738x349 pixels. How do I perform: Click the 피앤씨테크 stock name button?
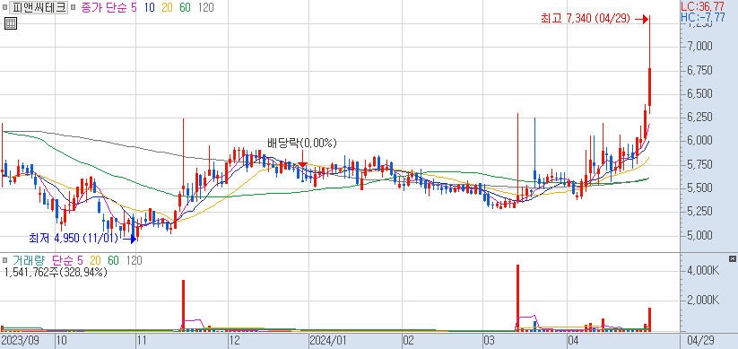[39, 7]
